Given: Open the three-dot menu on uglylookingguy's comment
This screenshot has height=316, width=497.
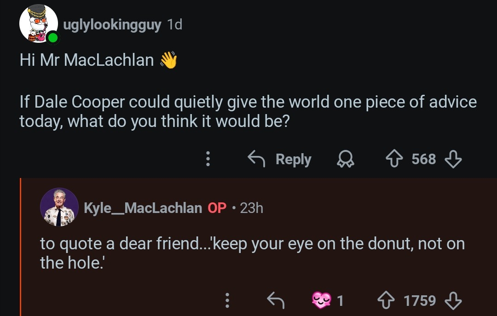Looking at the screenshot, I should (x=208, y=159).
